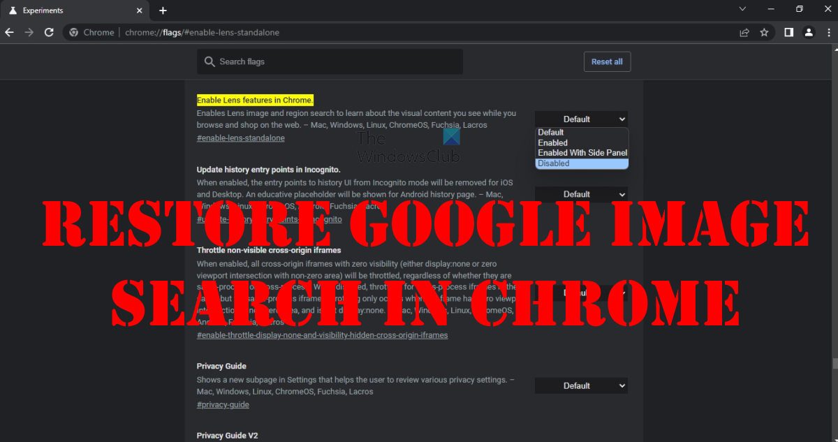
Task: Click the Chrome site info icon
Action: tap(73, 32)
